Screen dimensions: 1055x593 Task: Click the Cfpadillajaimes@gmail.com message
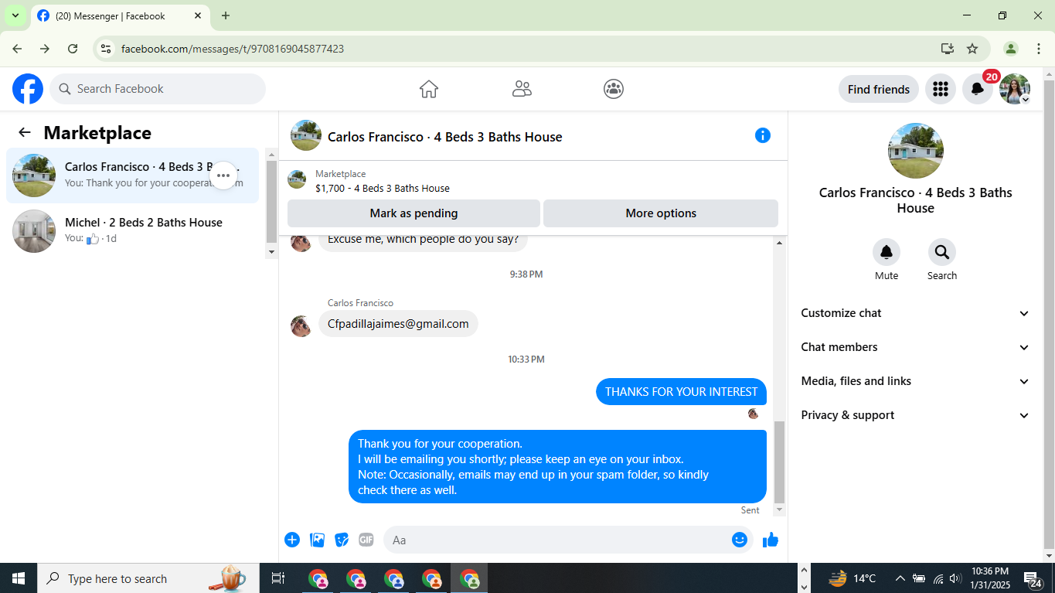click(398, 324)
